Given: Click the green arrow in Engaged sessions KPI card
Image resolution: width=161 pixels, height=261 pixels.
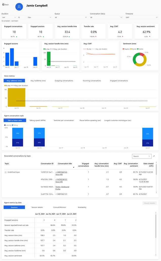Looking at the screenshot, I should point(43,36).
